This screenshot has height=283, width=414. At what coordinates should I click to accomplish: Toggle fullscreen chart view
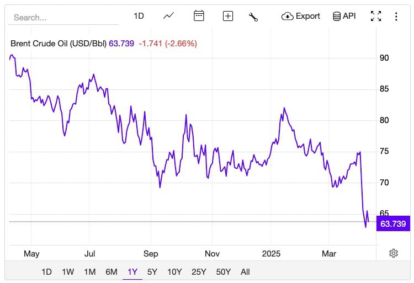[x=376, y=16]
